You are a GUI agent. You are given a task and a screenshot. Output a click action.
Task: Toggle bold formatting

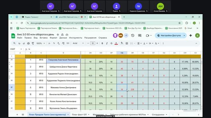[x=102, y=43]
